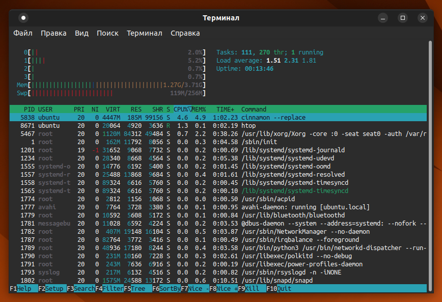The height and width of the screenshot is (302, 442).
Task: Click the terminal vertical scrollbar
Action: 430,165
